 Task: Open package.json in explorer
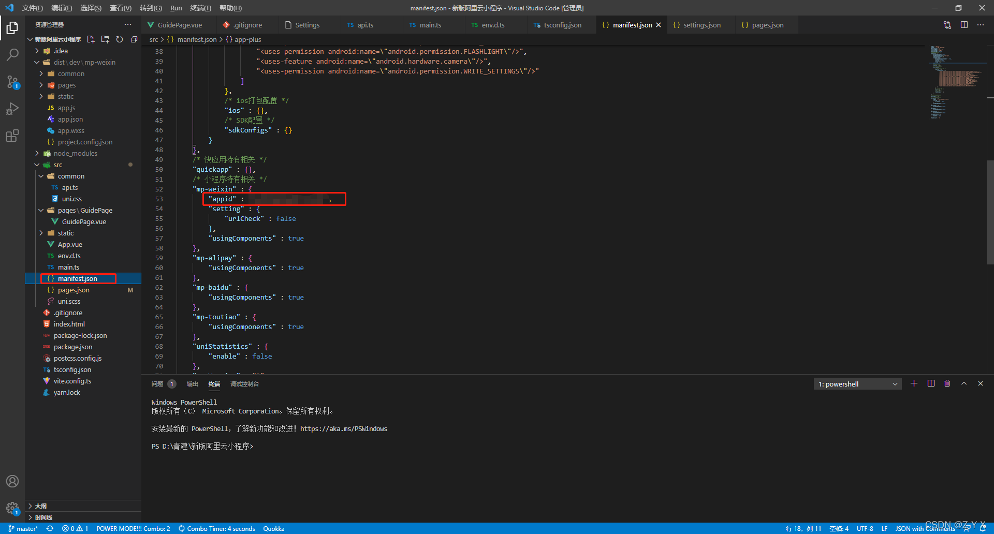[x=73, y=347]
